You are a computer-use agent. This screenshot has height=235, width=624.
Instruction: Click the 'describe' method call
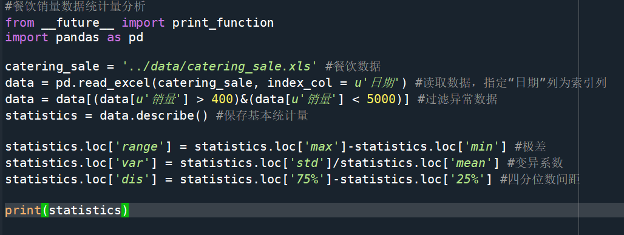(x=164, y=116)
